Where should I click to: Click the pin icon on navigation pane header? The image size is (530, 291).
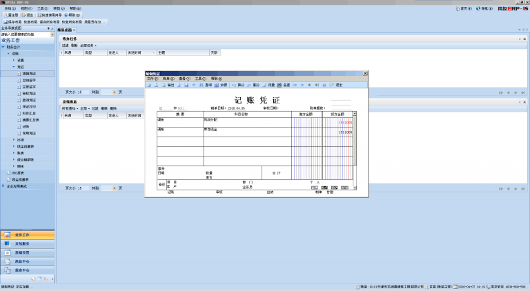(x=48, y=28)
